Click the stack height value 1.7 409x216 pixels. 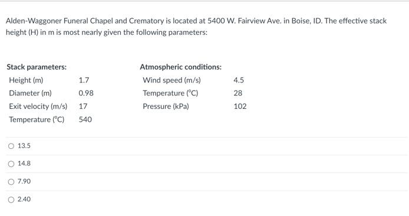(84, 80)
